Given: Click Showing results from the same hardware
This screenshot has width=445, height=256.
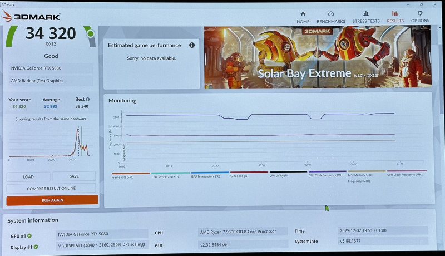Looking at the screenshot, I should click(51, 119).
